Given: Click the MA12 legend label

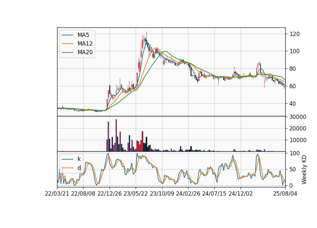Looking at the screenshot, I should [x=85, y=44].
